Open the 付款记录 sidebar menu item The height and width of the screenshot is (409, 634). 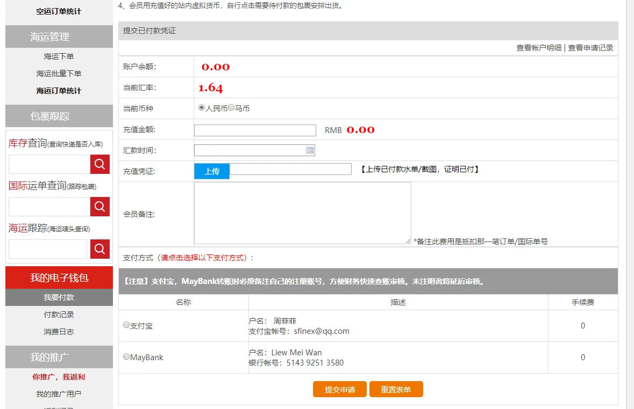59,315
